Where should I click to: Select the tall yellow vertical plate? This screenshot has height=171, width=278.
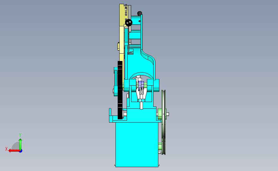coord(122,32)
